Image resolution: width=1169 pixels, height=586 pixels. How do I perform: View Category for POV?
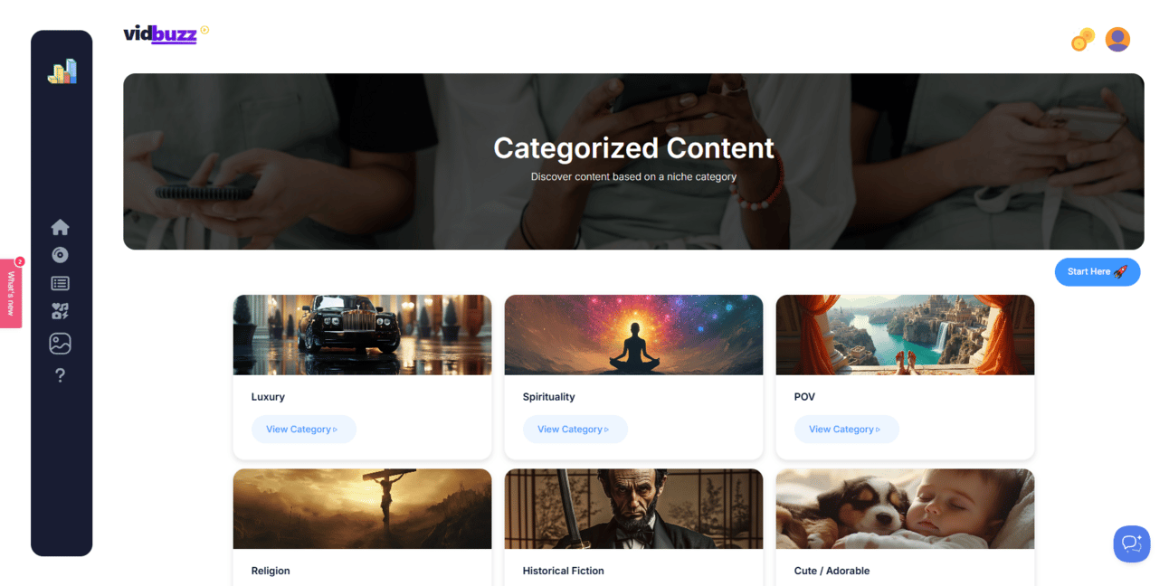pyautogui.click(x=847, y=430)
